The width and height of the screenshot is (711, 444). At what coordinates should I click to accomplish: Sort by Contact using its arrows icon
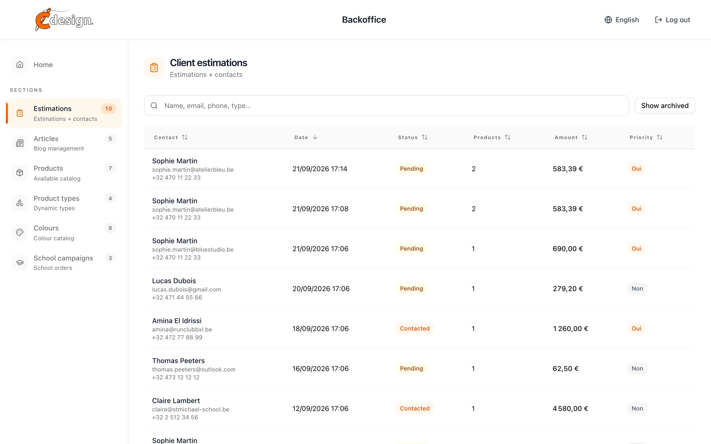pos(185,137)
